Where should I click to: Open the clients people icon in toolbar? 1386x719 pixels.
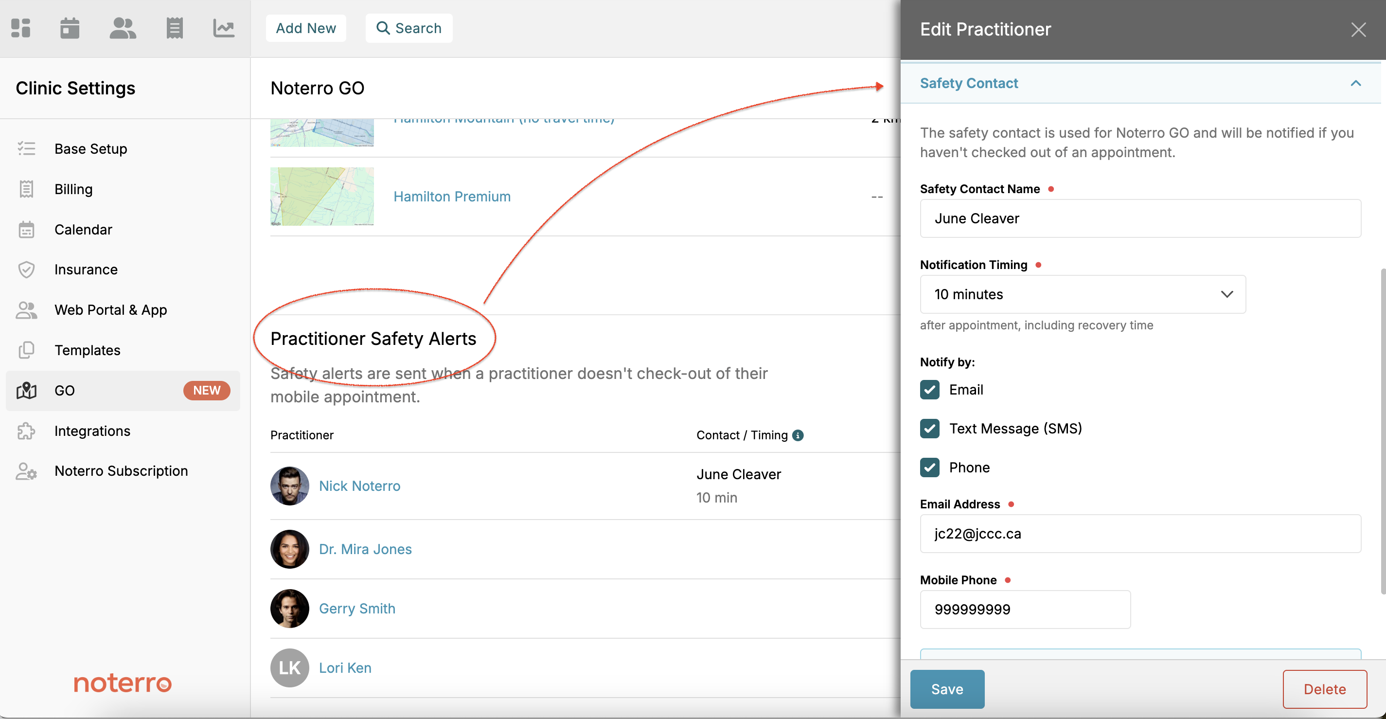point(123,28)
